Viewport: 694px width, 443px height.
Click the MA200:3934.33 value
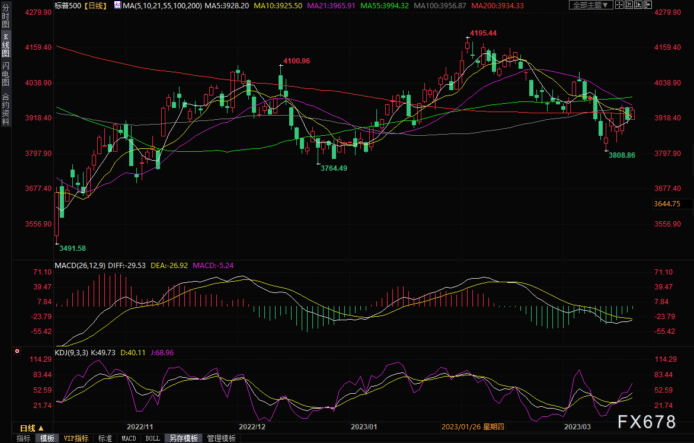(x=497, y=6)
